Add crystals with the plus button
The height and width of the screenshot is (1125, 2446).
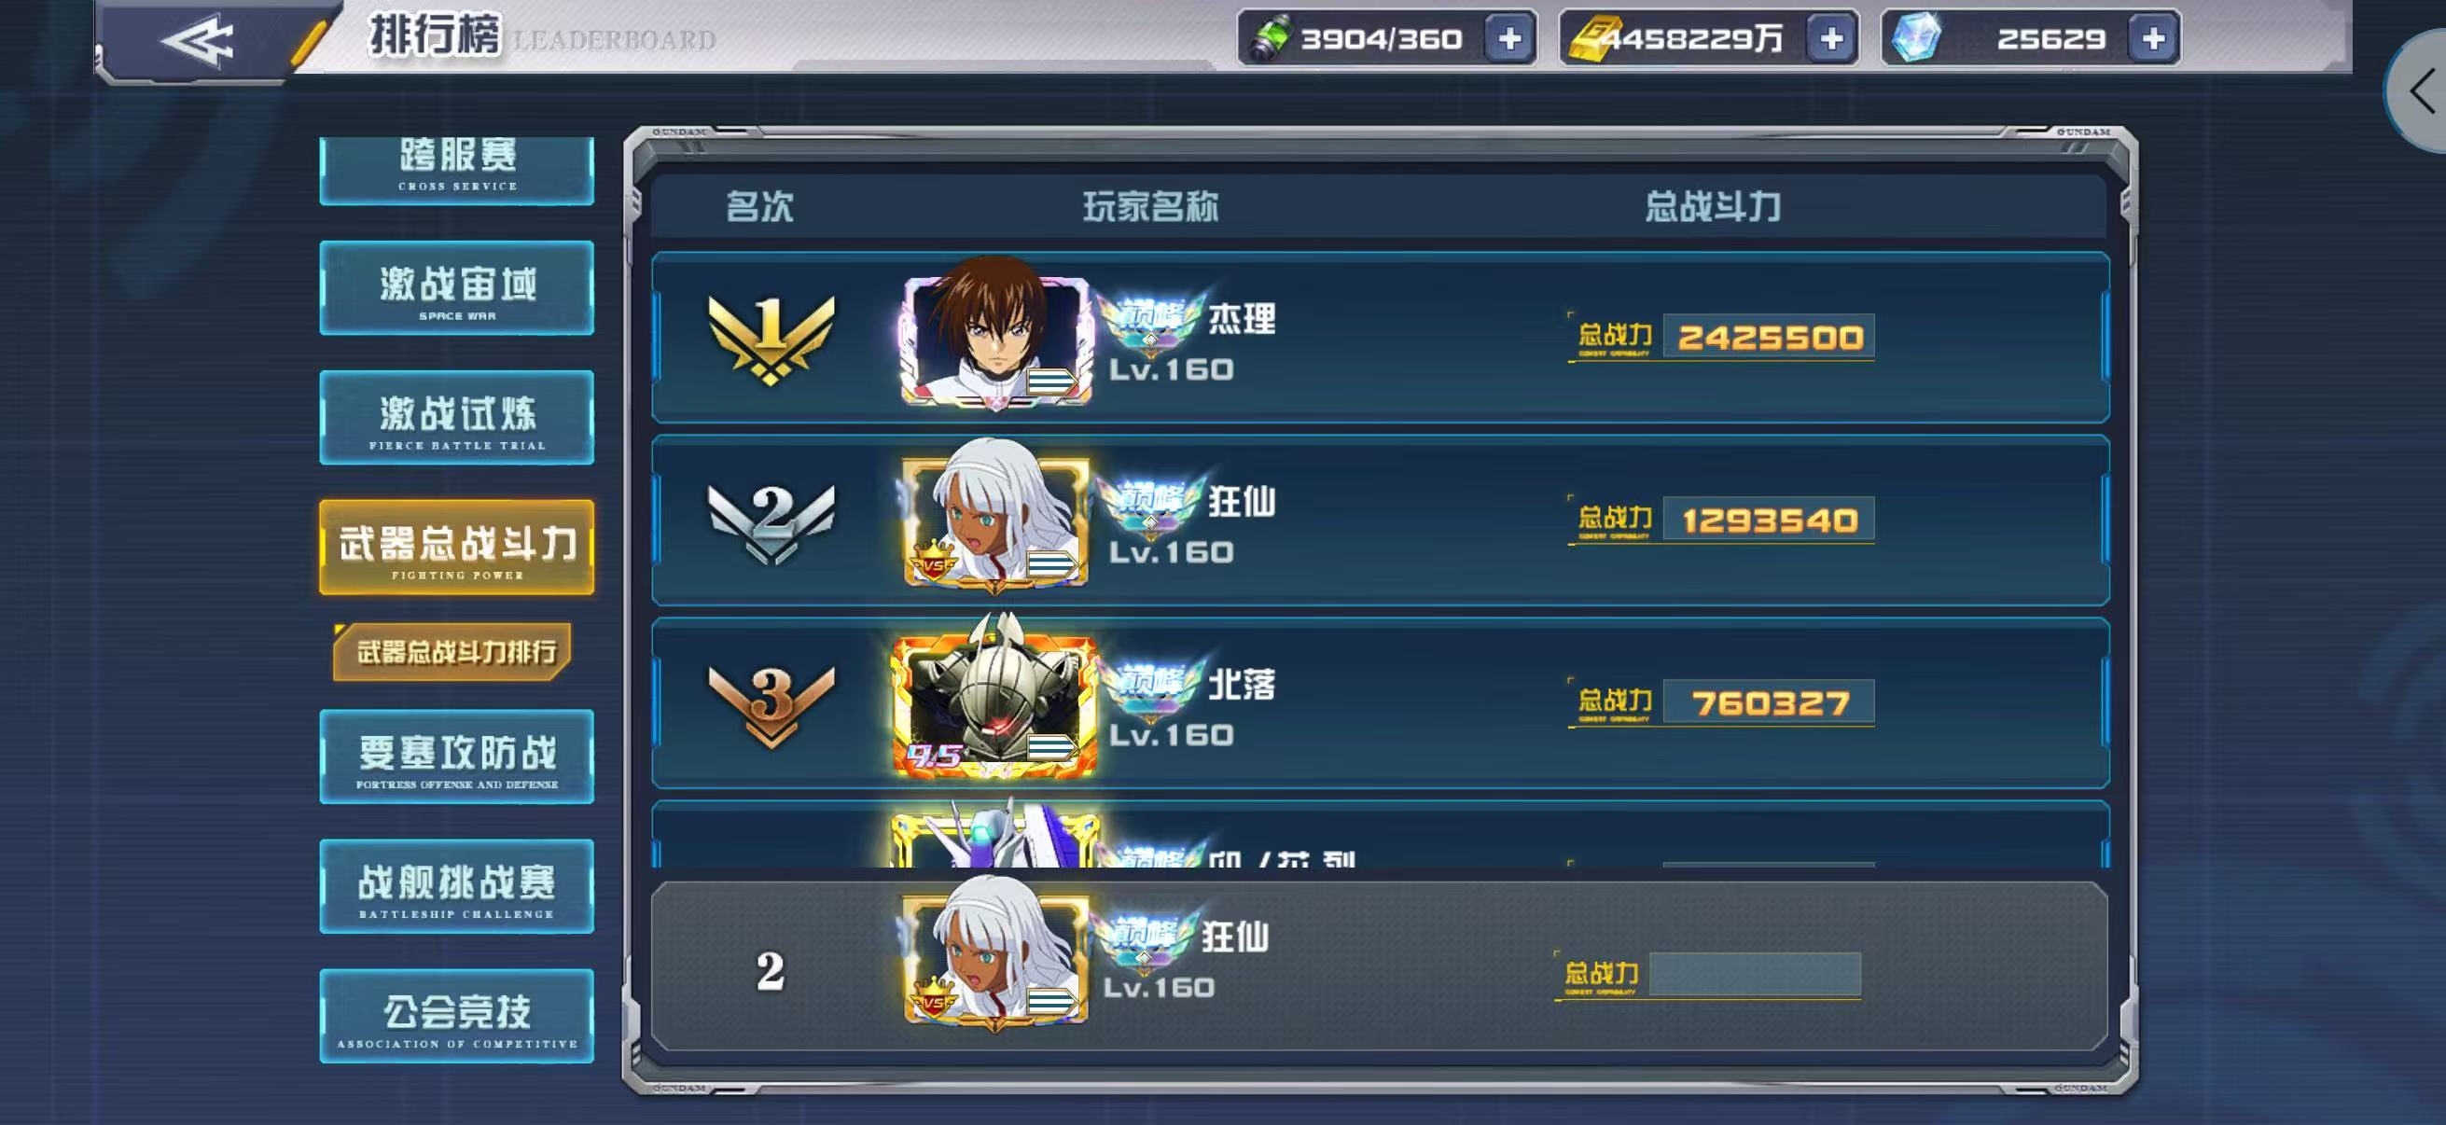coord(2152,39)
